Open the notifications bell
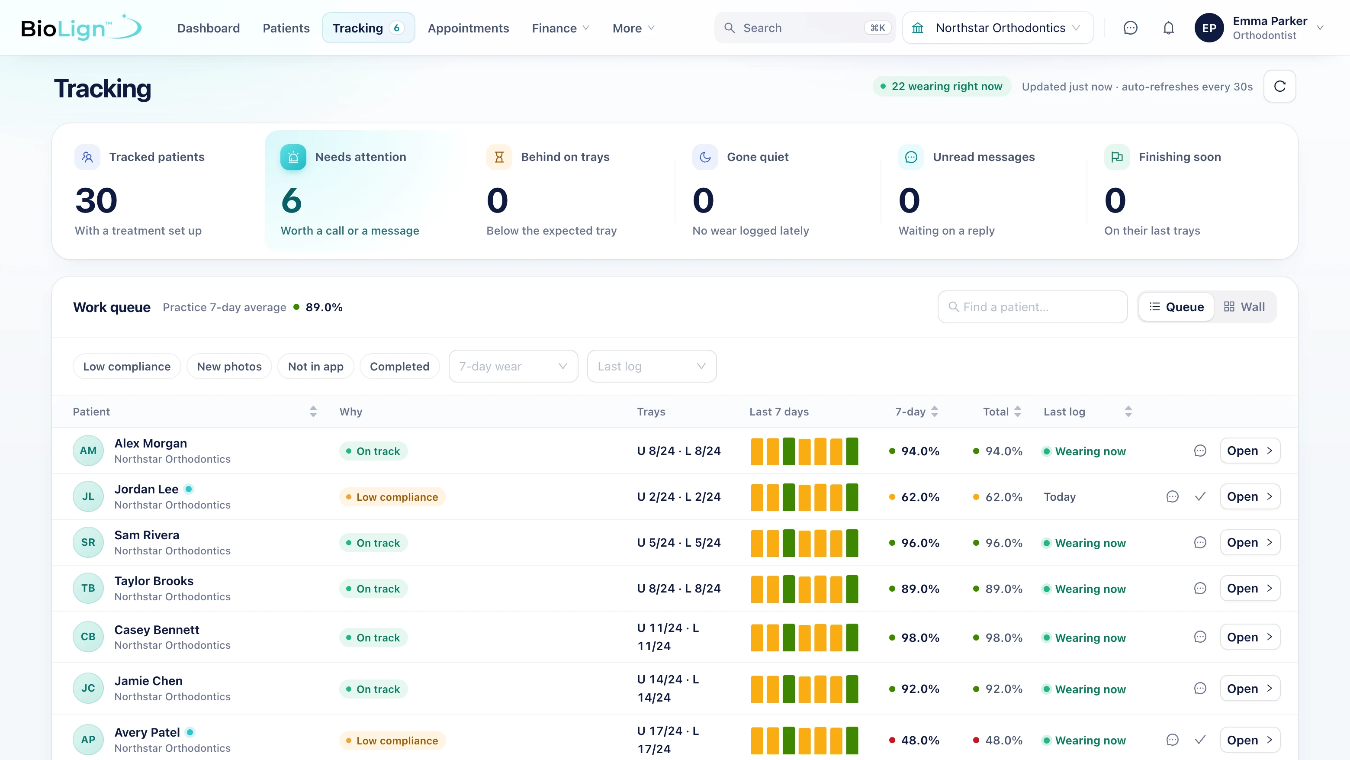This screenshot has width=1350, height=760. coord(1168,28)
